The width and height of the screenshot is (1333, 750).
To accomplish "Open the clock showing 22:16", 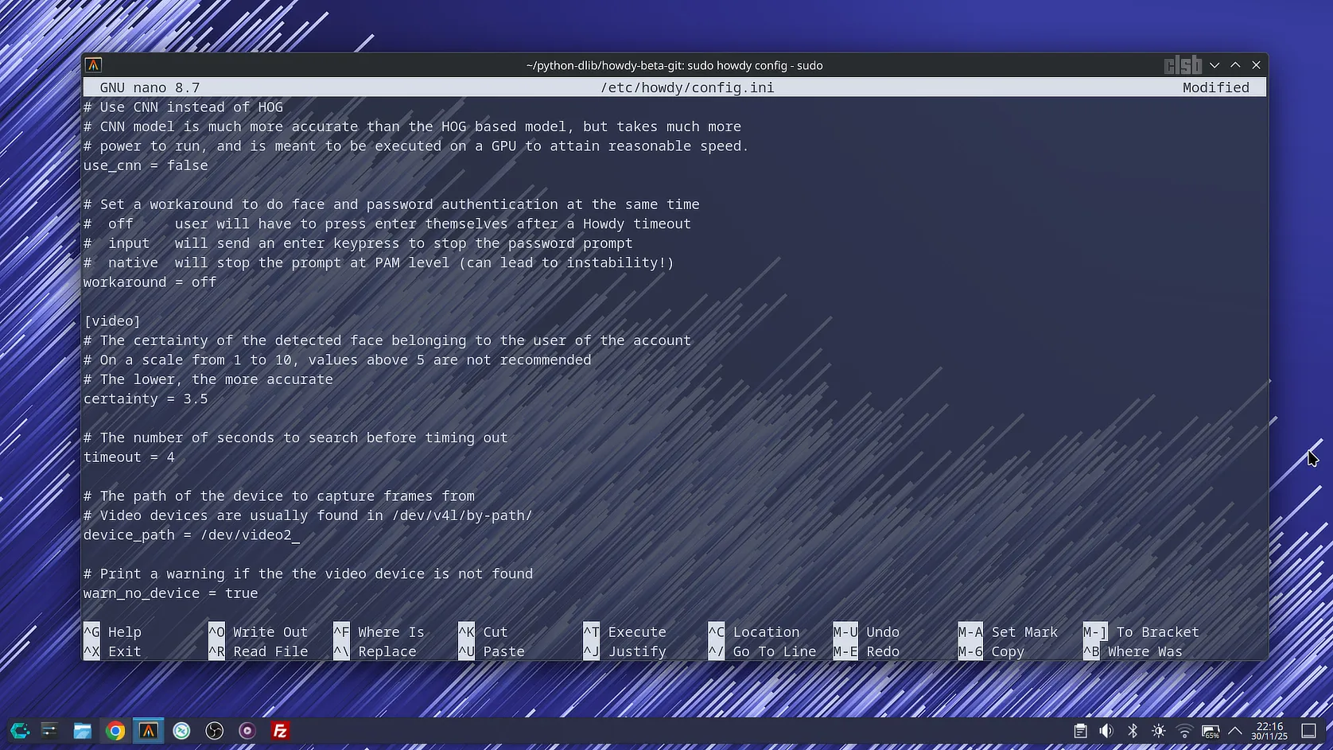I will pos(1269,731).
